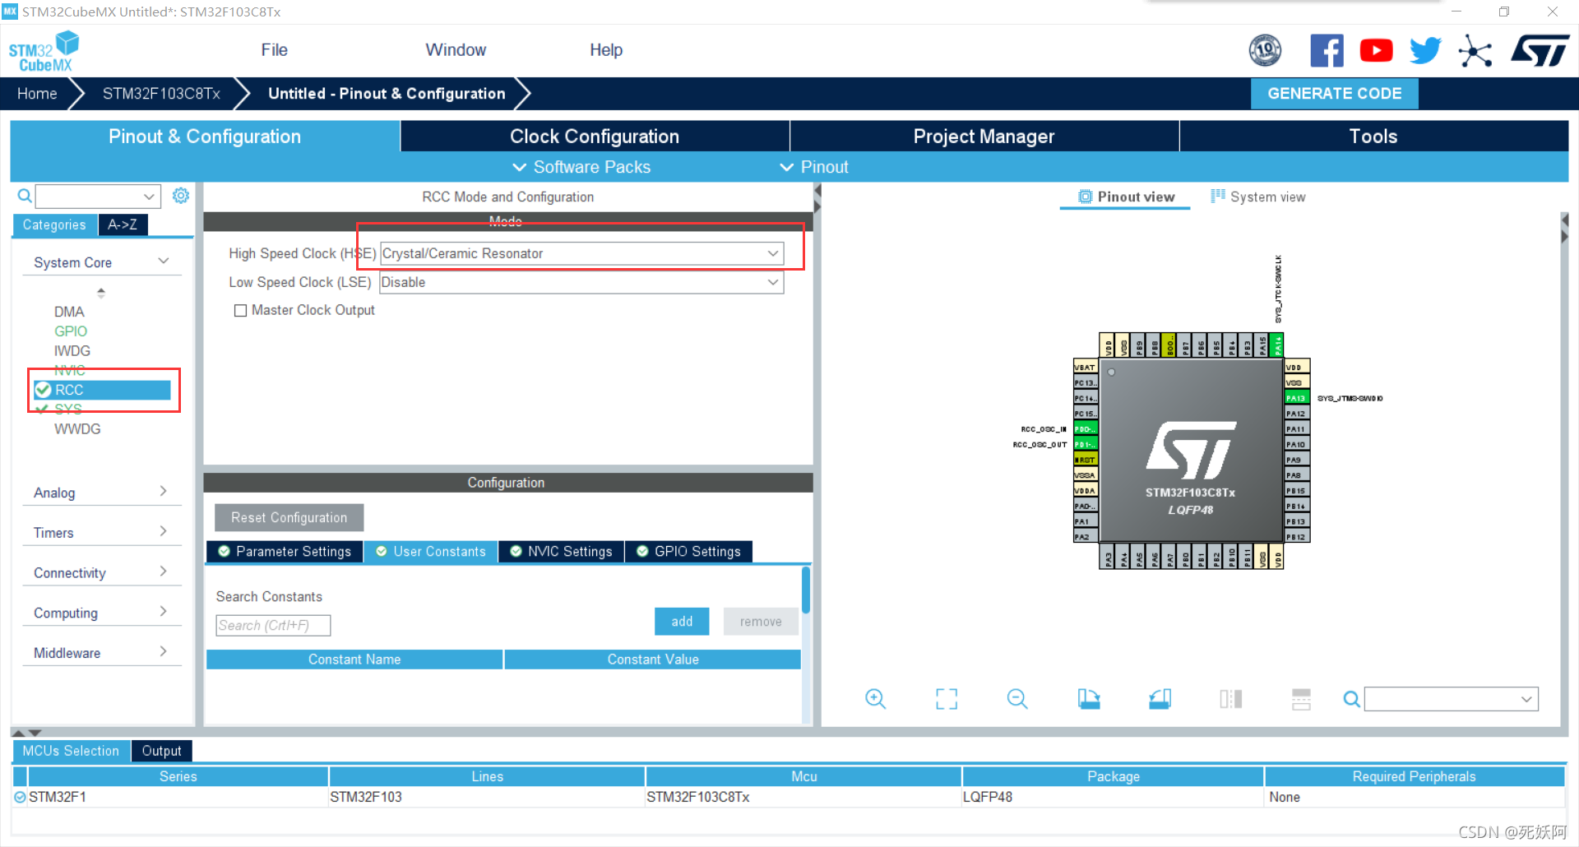
Task: Click the pin search magnifier icon
Action: coord(1351,699)
